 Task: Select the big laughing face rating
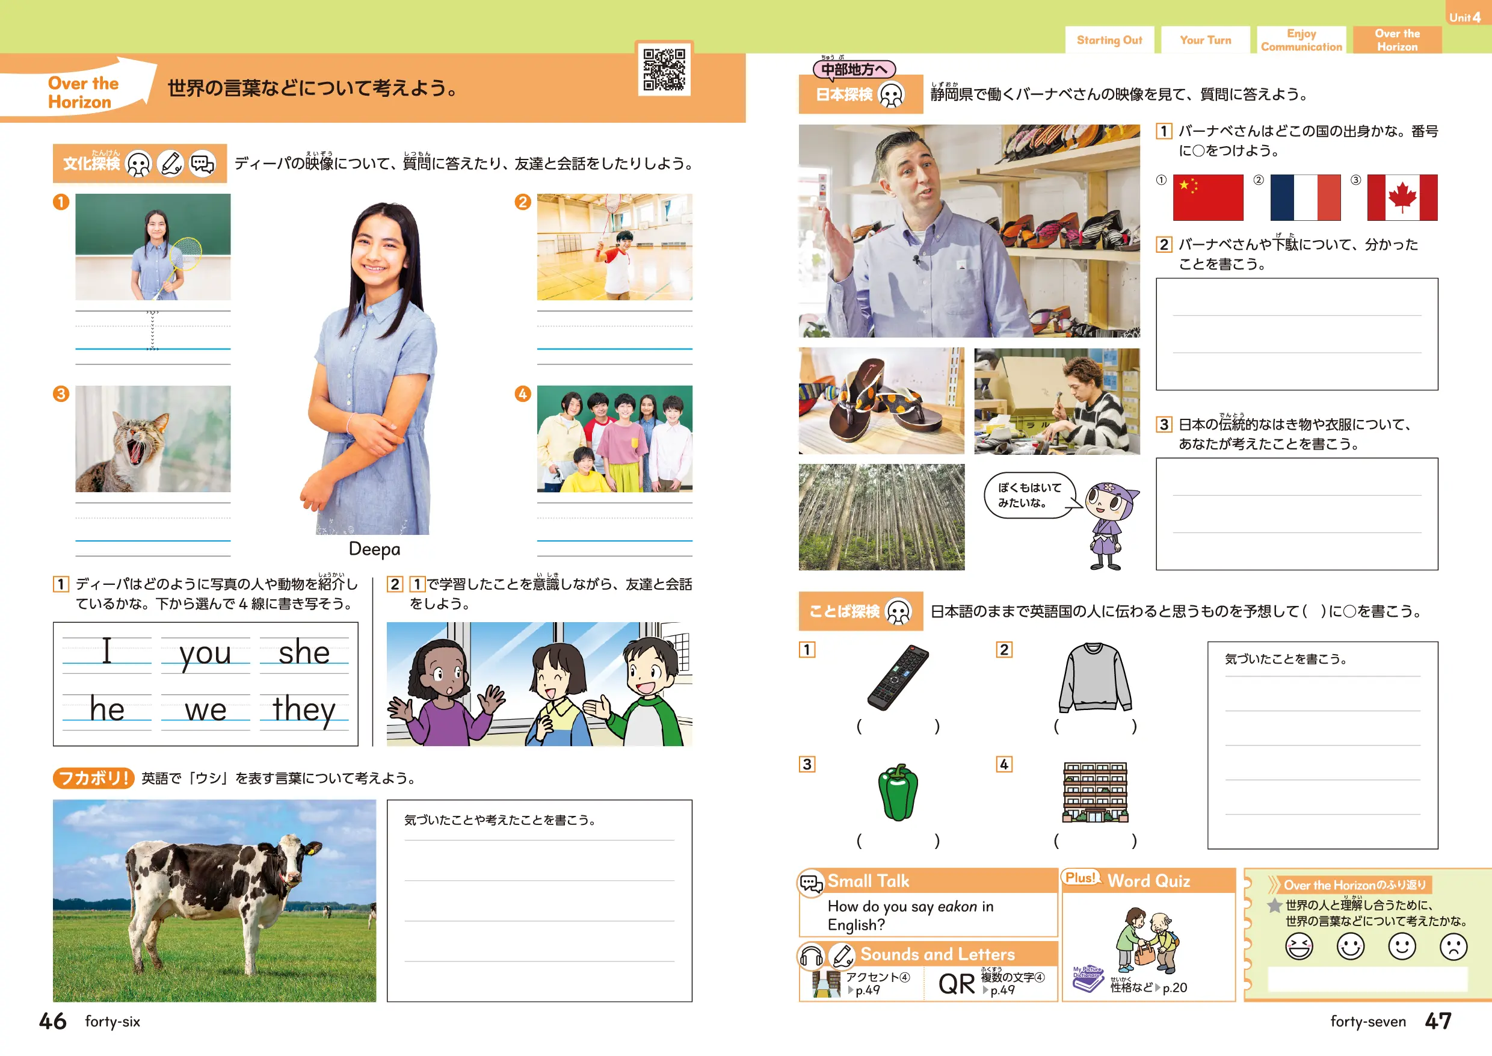[1298, 946]
